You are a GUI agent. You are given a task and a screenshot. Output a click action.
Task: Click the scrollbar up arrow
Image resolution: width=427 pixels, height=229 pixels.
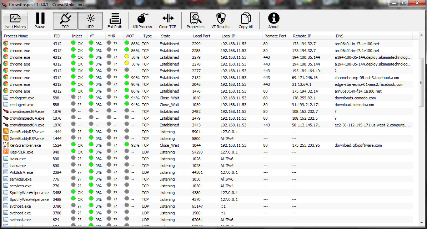tap(422, 35)
